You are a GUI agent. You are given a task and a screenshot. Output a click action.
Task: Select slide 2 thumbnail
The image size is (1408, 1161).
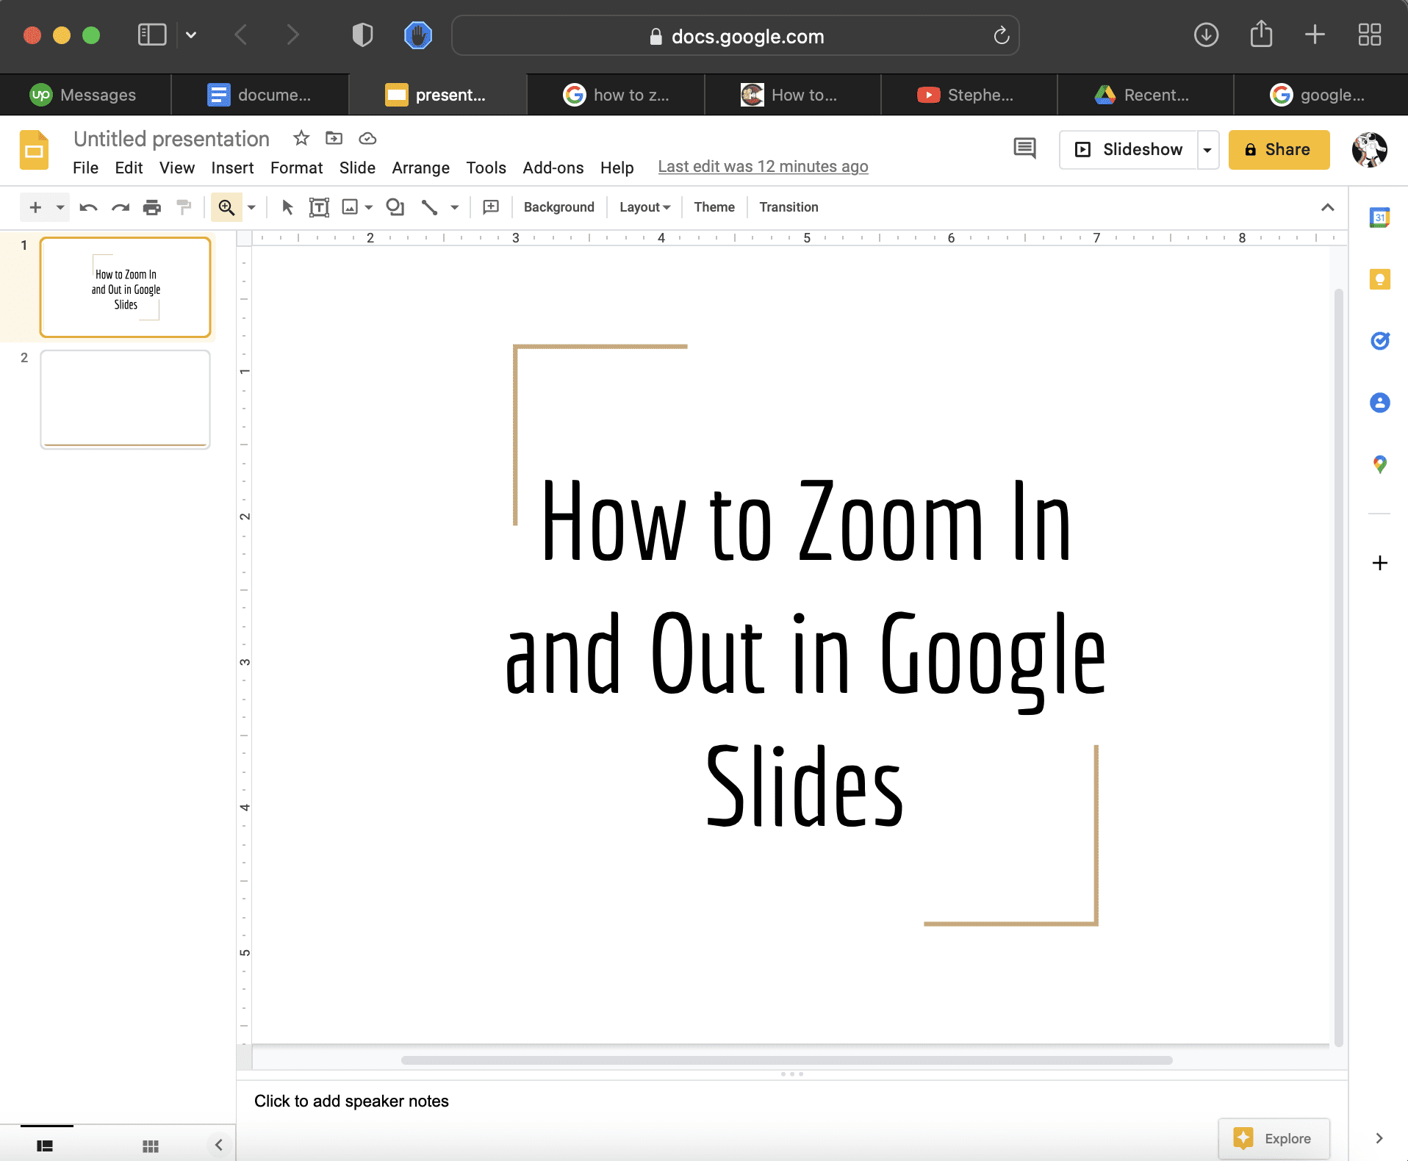(125, 399)
